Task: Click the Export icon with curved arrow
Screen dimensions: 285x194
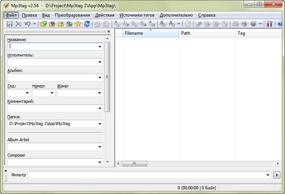Action: click(199, 24)
